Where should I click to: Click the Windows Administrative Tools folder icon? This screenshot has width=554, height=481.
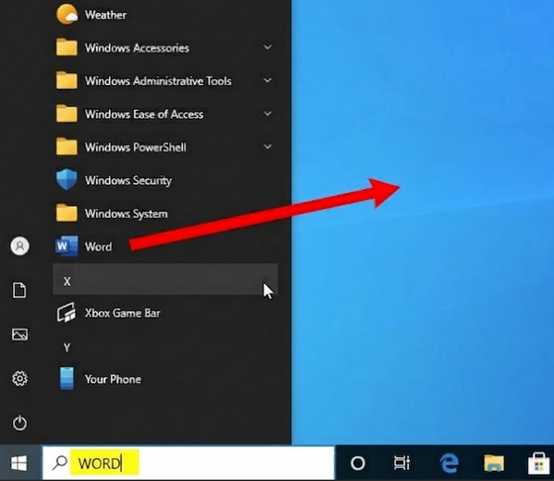click(66, 80)
